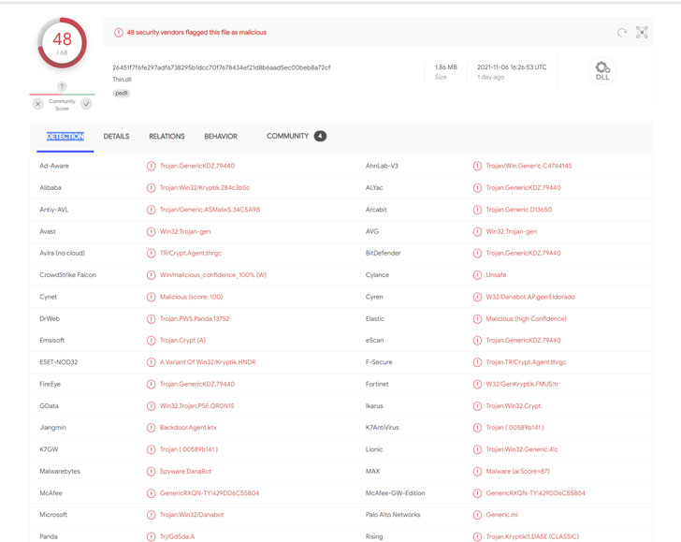Click the alert icon beside flagged malicious banner
Screen dimensions: 681x542
click(119, 33)
